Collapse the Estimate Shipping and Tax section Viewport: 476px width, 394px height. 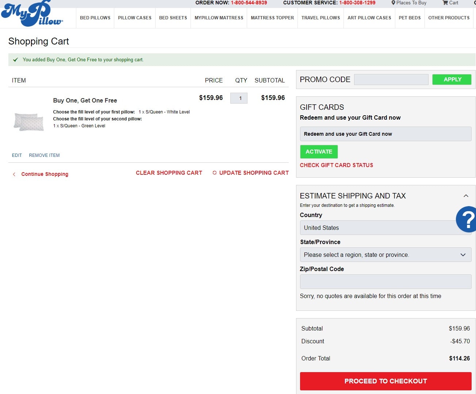(466, 196)
